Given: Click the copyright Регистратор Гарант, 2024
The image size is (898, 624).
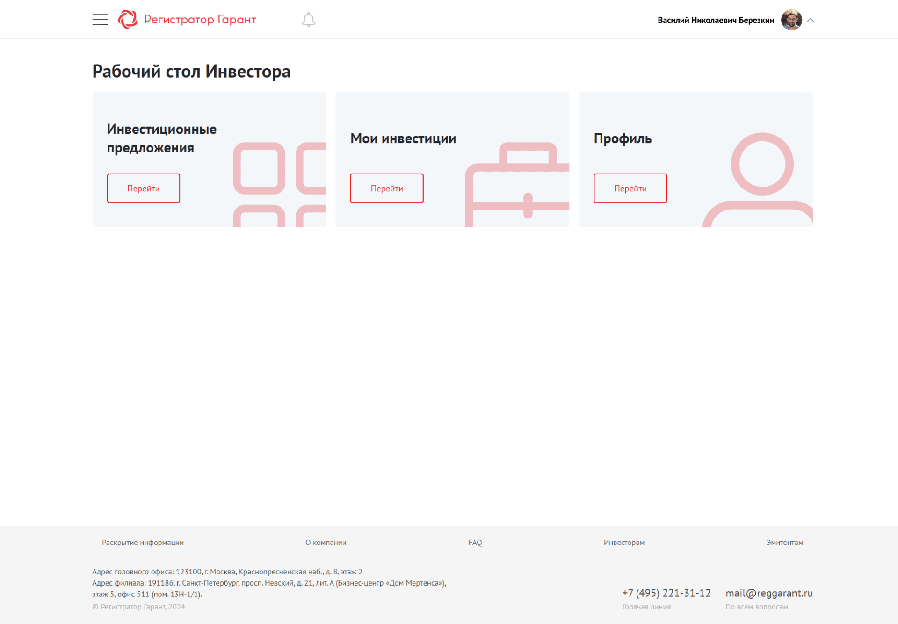Looking at the screenshot, I should coord(138,607).
